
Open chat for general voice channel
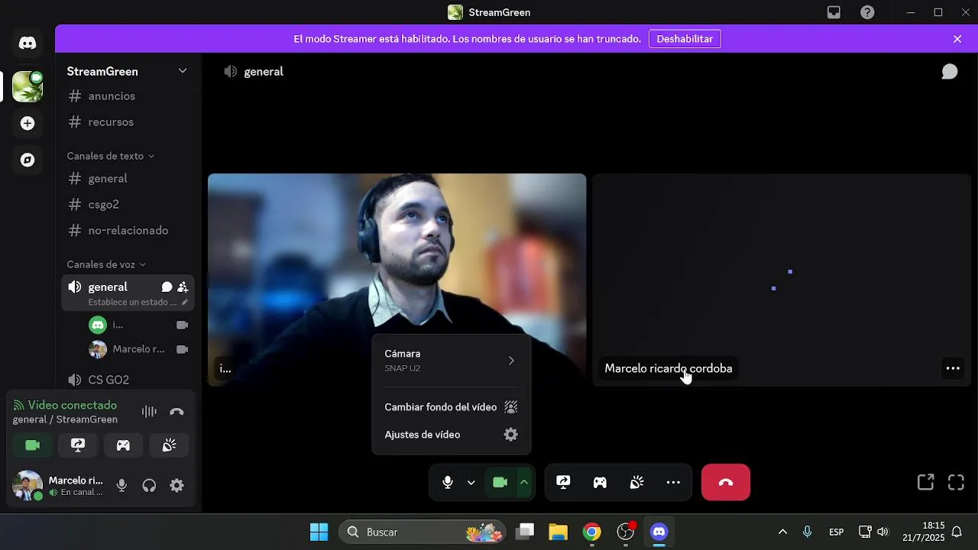click(167, 287)
